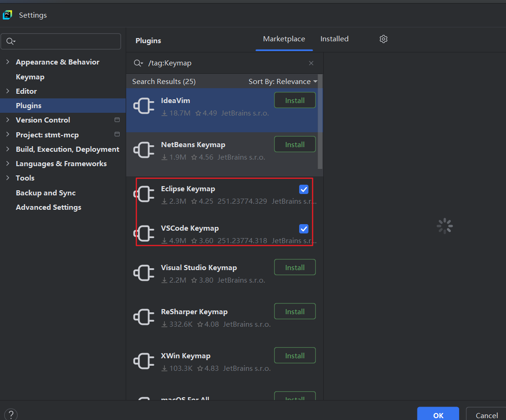The width and height of the screenshot is (506, 420).
Task: Click the Eclipse Keymap plugin icon
Action: 144,194
